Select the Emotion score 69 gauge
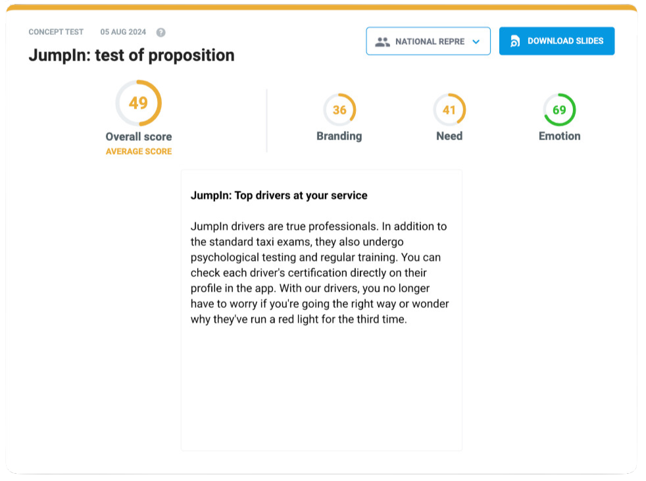The image size is (646, 481). coord(559,110)
